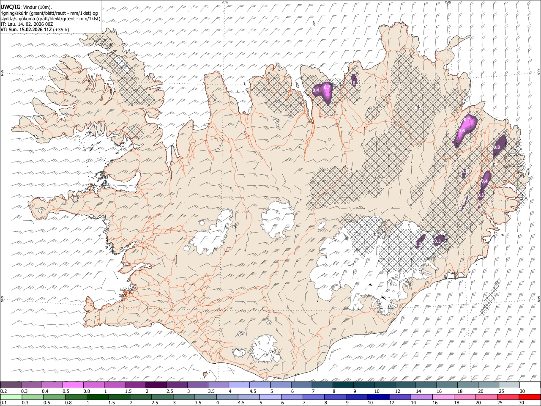Select dark green lower swatch between 1 and 1.5
The height and width of the screenshot is (406, 541).
coord(97,397)
